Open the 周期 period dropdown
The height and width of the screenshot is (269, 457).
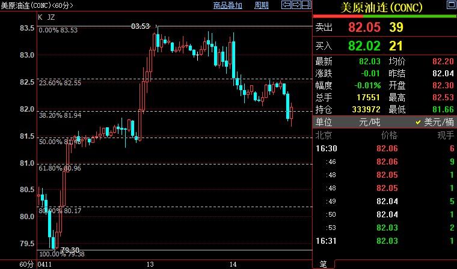click(262, 5)
